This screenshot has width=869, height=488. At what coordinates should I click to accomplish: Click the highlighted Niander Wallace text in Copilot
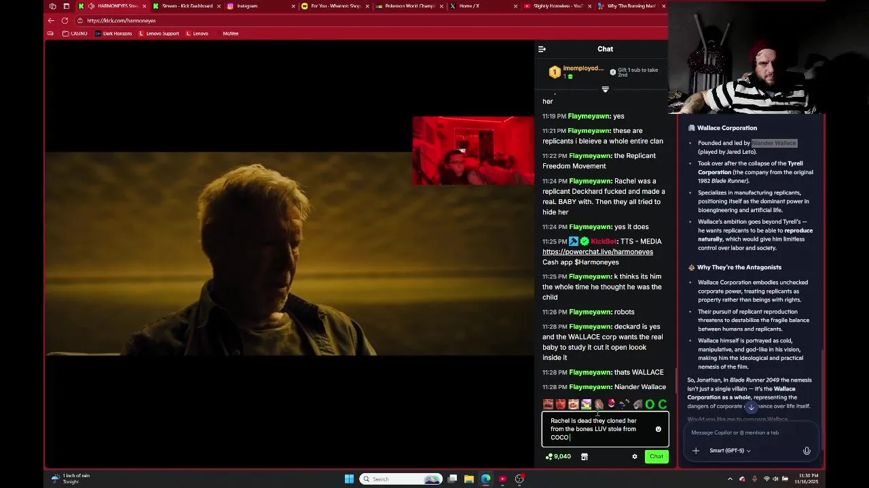773,143
